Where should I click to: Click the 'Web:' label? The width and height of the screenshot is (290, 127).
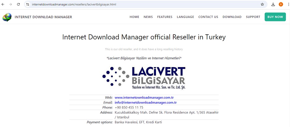tap(109, 97)
